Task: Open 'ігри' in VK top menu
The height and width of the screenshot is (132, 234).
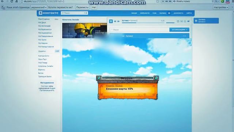Action: point(154,13)
